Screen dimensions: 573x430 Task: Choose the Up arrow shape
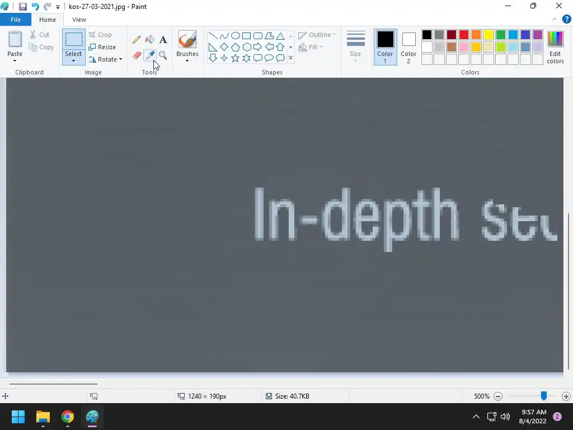click(x=280, y=47)
